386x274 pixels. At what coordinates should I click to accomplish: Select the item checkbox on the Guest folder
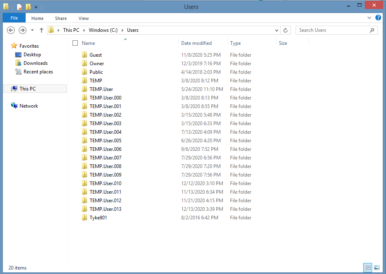tap(75, 55)
